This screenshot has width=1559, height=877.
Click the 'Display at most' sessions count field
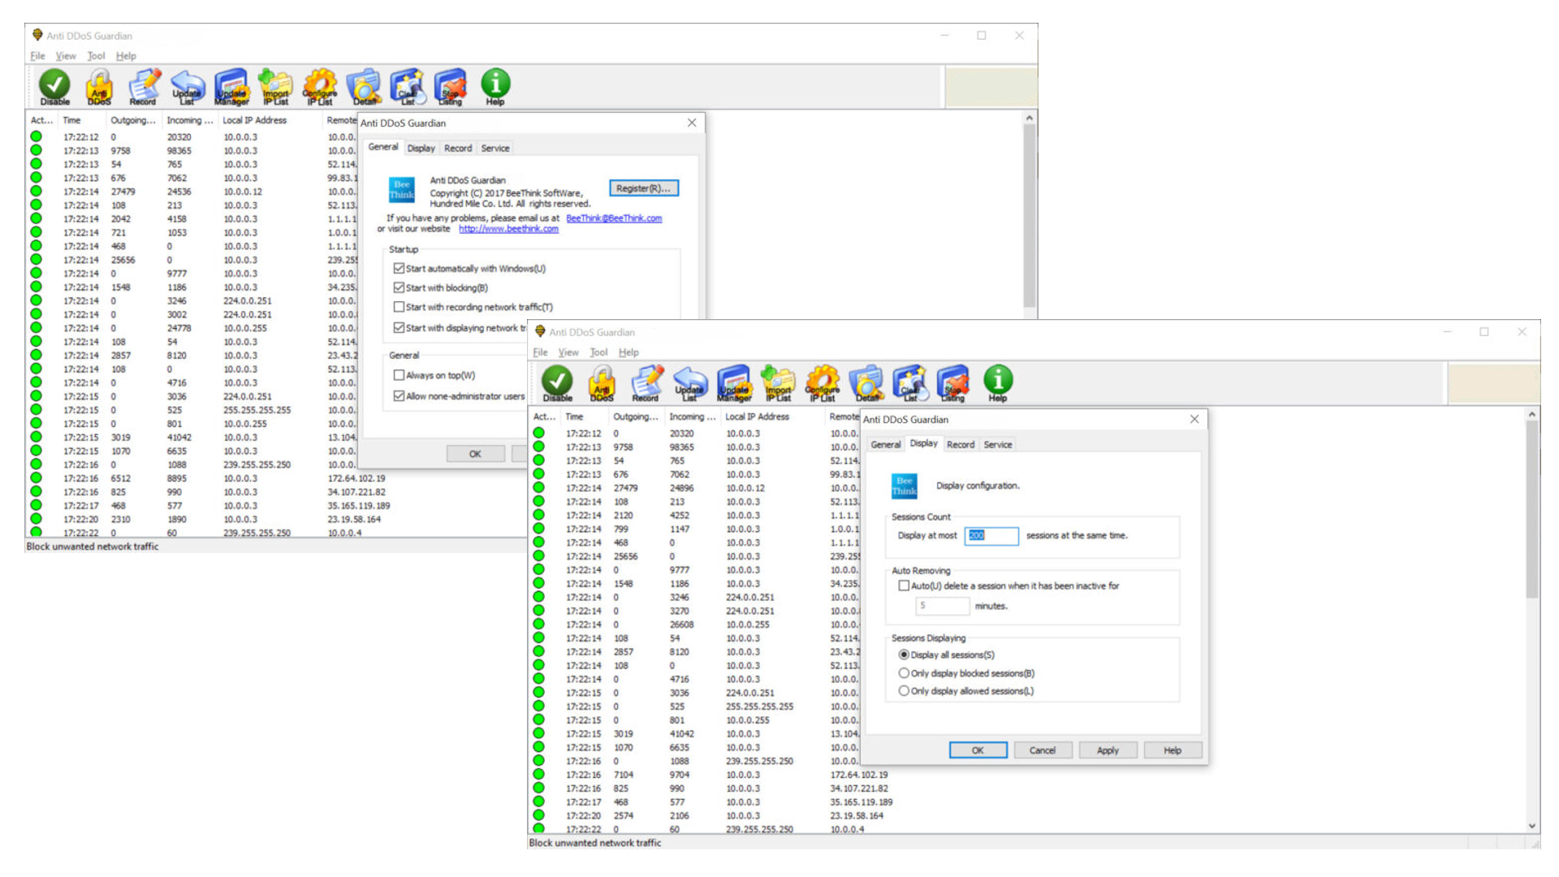991,536
